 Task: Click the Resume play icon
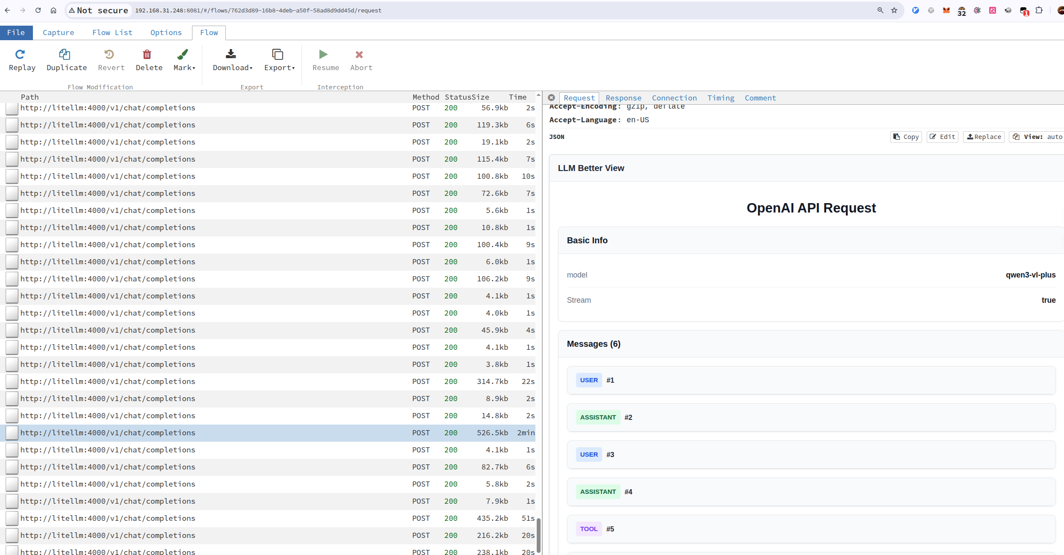pos(323,54)
